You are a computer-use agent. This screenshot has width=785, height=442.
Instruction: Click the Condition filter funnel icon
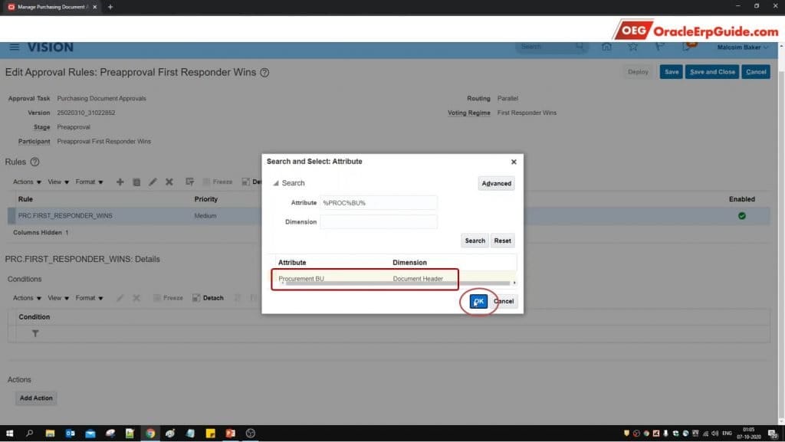pos(35,334)
